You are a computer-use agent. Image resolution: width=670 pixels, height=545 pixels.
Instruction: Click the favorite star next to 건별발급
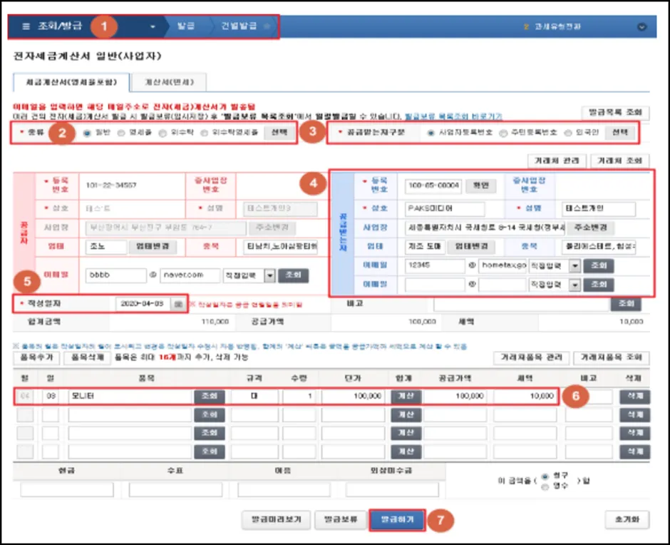tap(267, 26)
